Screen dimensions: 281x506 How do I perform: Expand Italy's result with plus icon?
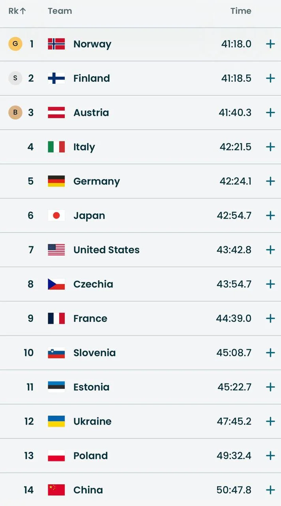(x=270, y=147)
